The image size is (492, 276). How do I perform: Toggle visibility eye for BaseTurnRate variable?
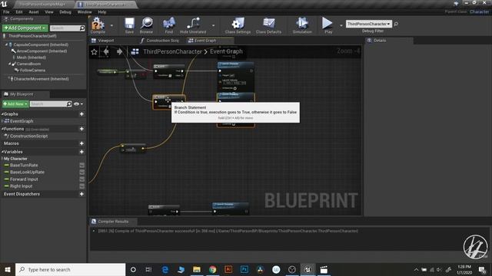point(82,166)
